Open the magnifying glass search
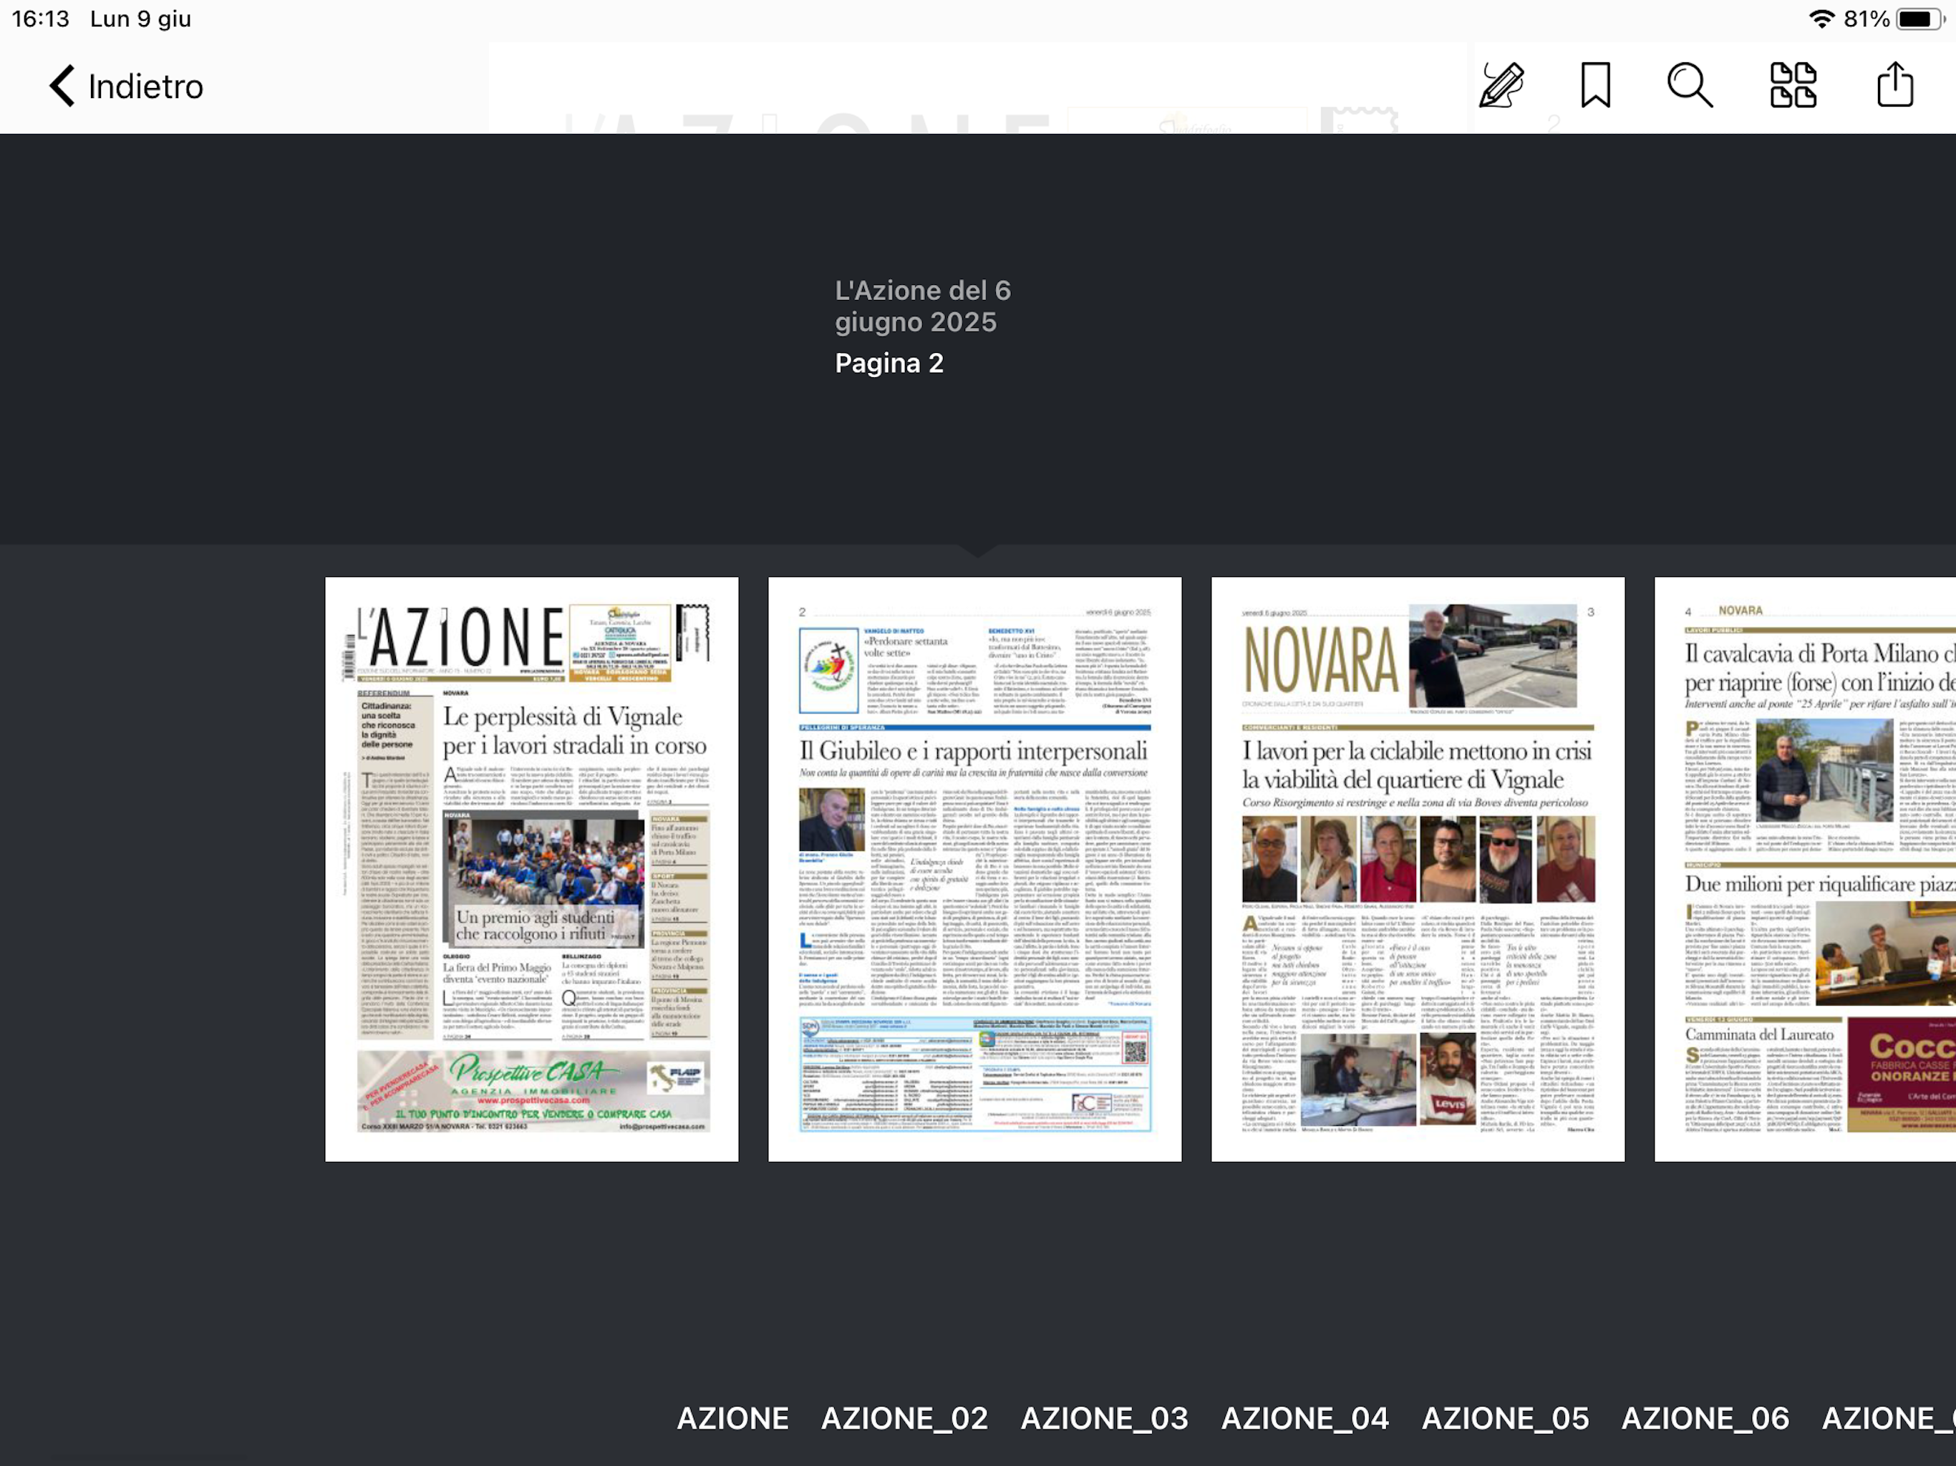The image size is (1956, 1466). click(1690, 86)
